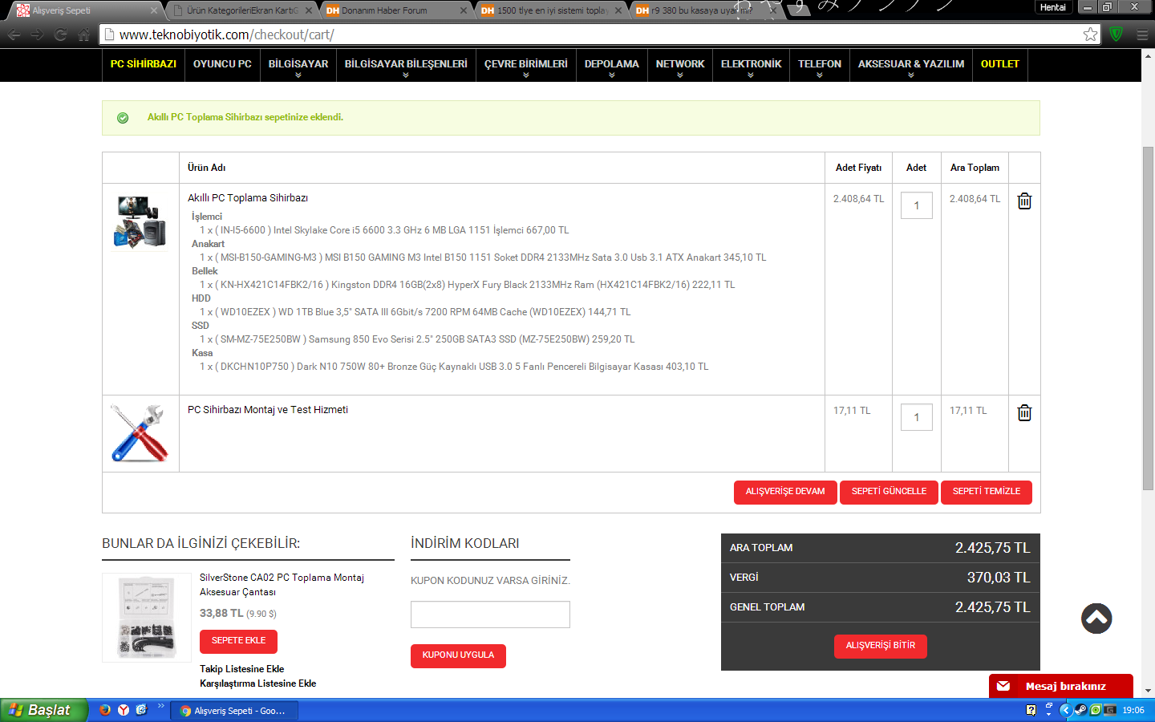The height and width of the screenshot is (722, 1155).
Task: Add SilverStone CA02 via SEPETE EKLE
Action: (238, 641)
